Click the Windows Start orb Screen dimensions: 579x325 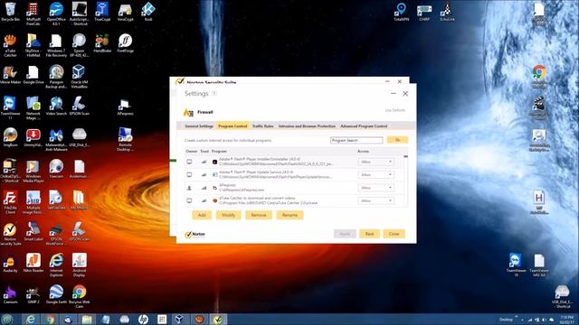coord(7,319)
